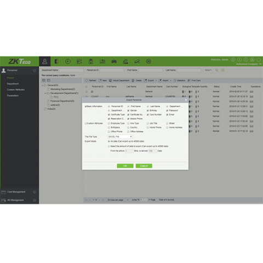Click the green clear-query circle icon
263x263 pixels.
pos(223,70)
